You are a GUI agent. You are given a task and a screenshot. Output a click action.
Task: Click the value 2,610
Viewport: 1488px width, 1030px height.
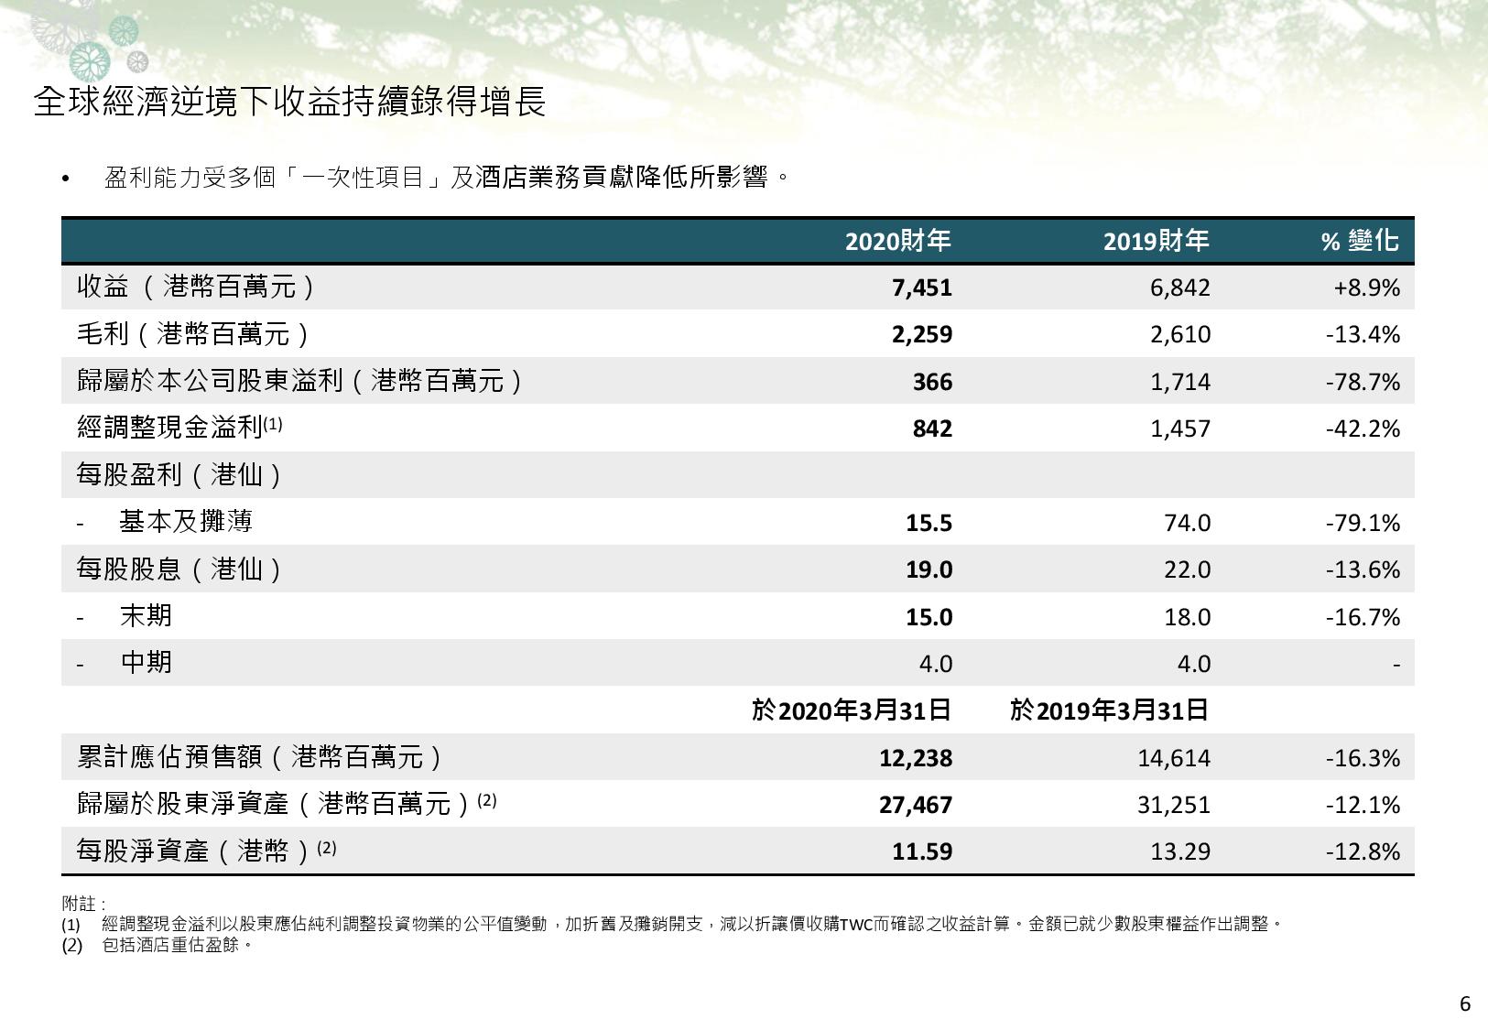1180,334
